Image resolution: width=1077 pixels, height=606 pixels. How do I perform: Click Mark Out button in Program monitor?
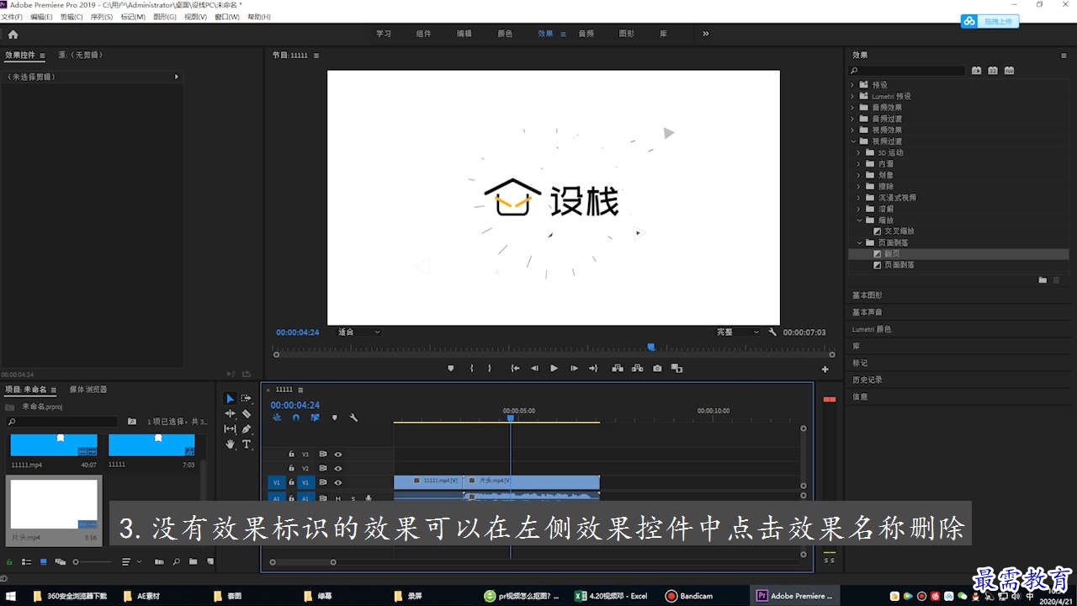pyautogui.click(x=489, y=368)
